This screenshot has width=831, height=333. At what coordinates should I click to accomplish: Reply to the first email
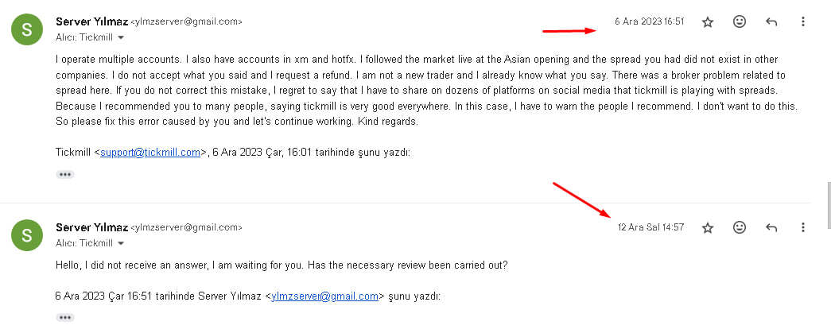[771, 22]
